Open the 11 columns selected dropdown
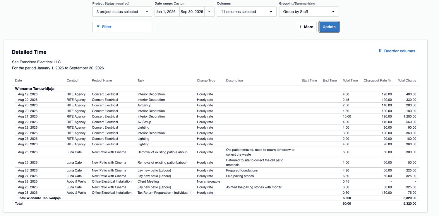 pyautogui.click(x=247, y=12)
